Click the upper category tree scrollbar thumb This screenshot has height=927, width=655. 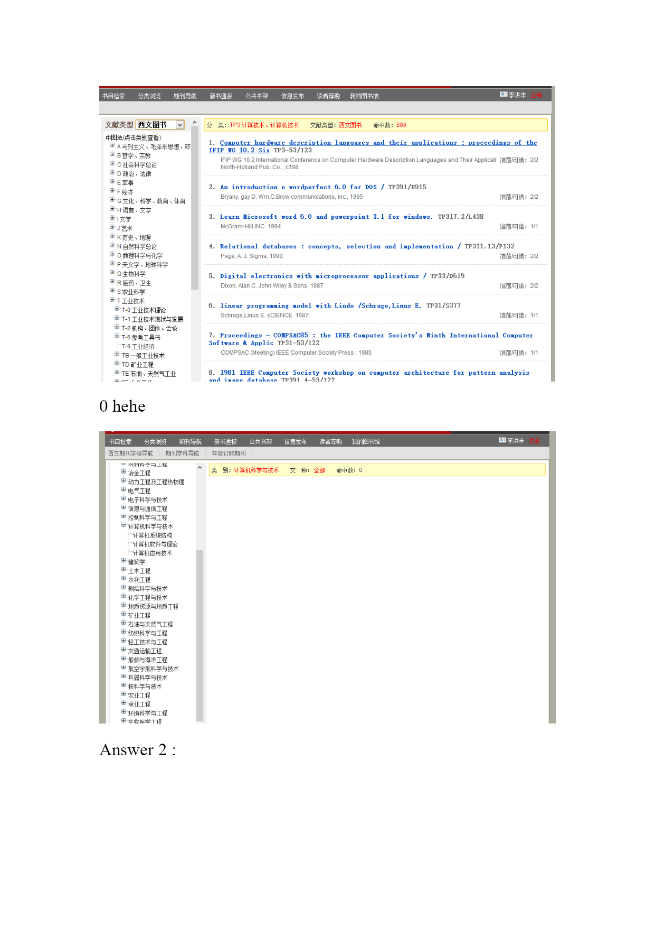click(x=195, y=208)
